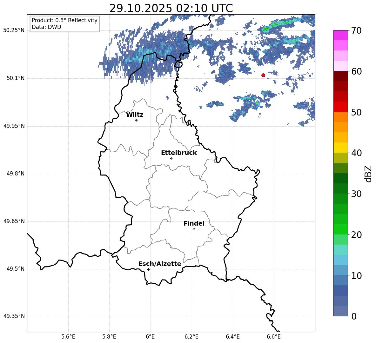Image resolution: width=376 pixels, height=343 pixels.
Task: Click the 49.5°N latitude label
Action: pos(15,269)
